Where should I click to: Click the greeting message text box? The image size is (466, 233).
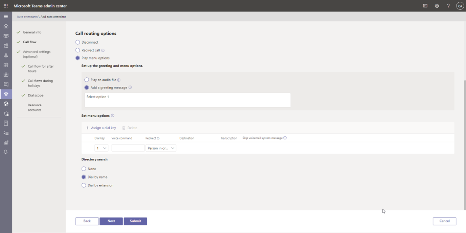point(187,100)
